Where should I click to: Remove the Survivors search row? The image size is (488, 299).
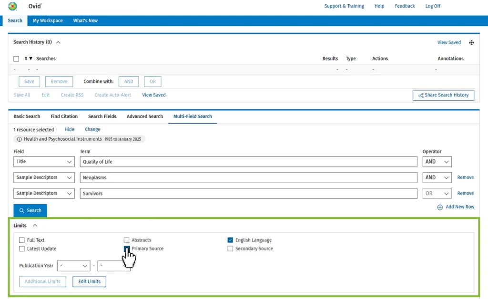(x=466, y=193)
